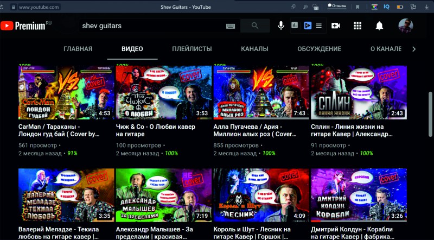Screen dimensions: 434x240
Task: Open title link Король и Шут - Лесник
Action: 252,233
